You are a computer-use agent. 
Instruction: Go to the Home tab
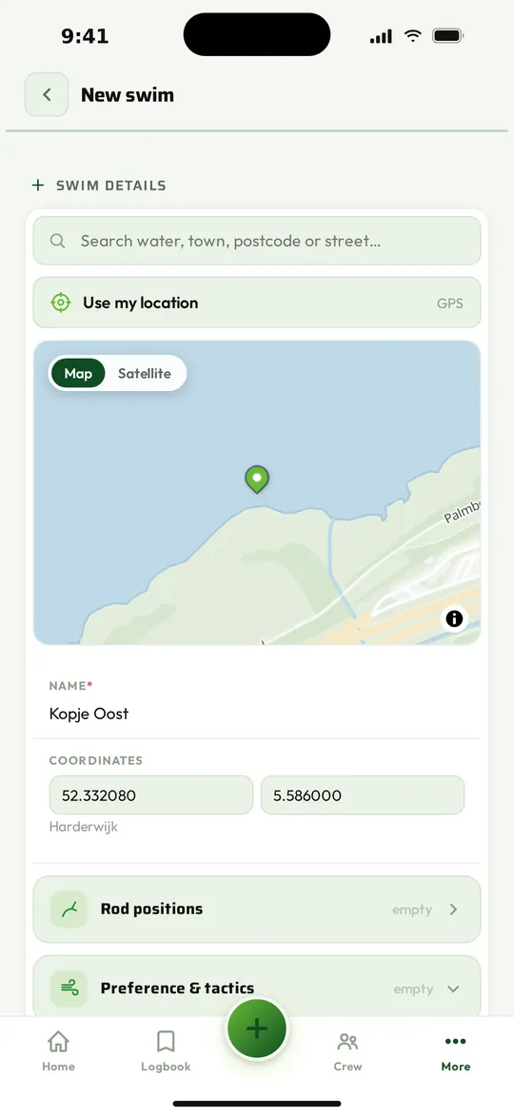(58, 1051)
